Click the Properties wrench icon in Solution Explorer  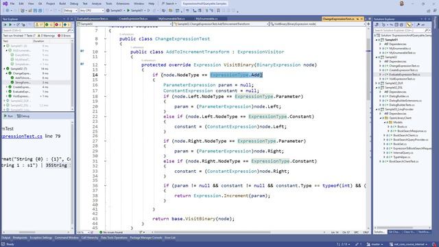coord(418,25)
